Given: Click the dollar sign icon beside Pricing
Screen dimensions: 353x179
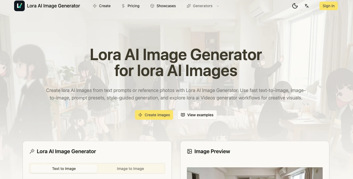Looking at the screenshot, I should tap(123, 6).
